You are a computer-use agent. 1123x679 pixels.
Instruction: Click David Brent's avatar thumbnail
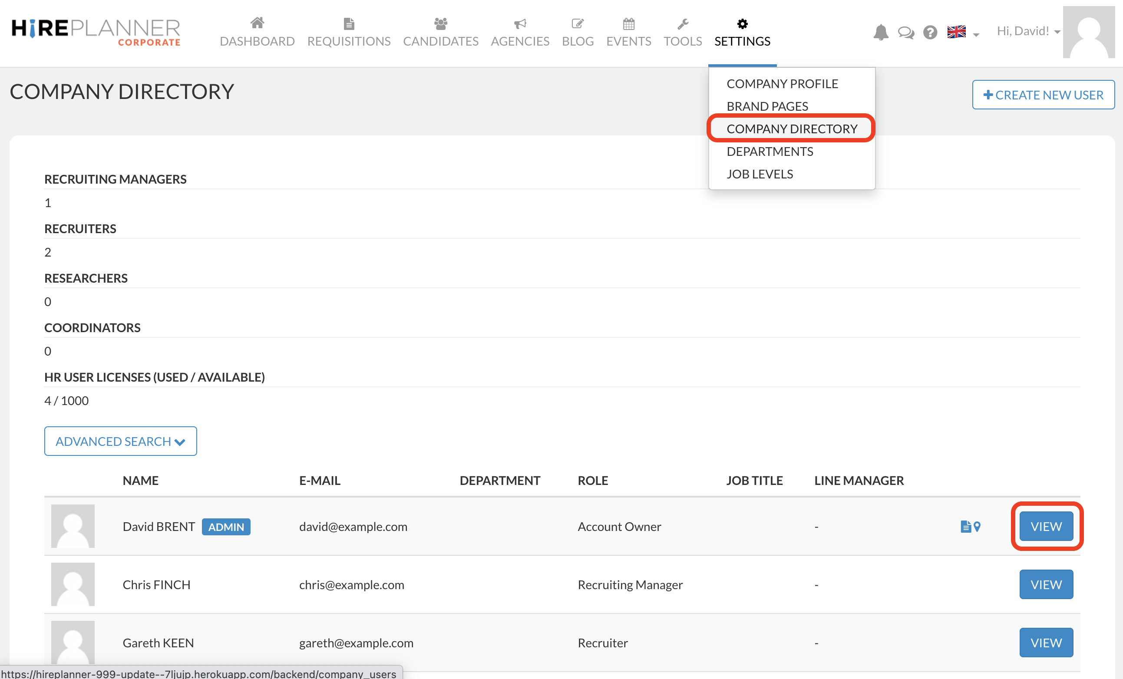pyautogui.click(x=73, y=526)
